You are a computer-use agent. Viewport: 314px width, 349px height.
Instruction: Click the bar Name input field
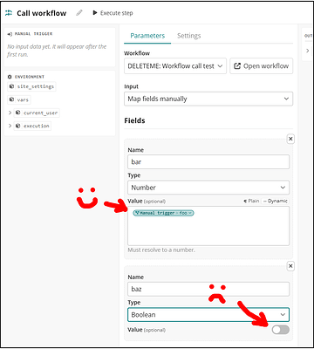(x=208, y=161)
